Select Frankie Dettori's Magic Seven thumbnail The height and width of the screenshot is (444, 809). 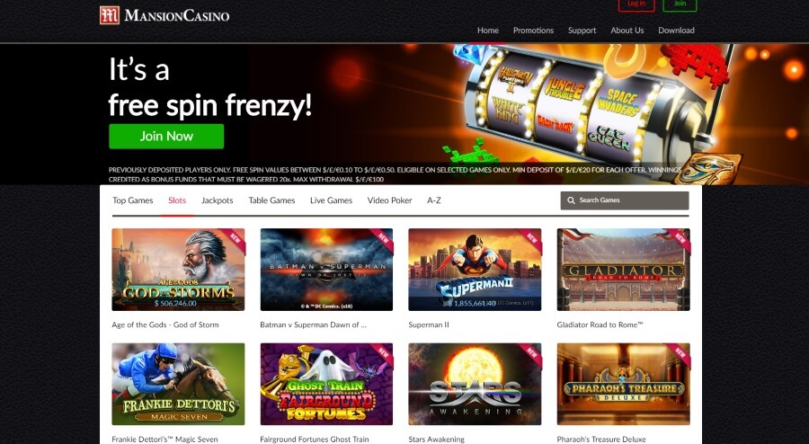click(x=178, y=384)
